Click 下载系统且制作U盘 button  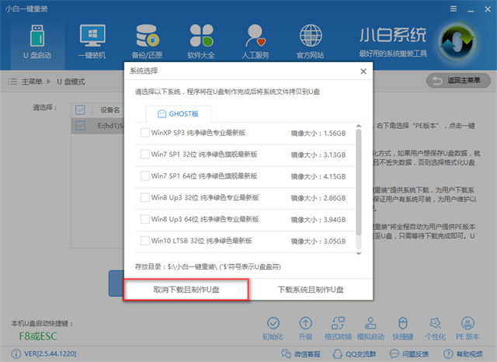pos(311,289)
